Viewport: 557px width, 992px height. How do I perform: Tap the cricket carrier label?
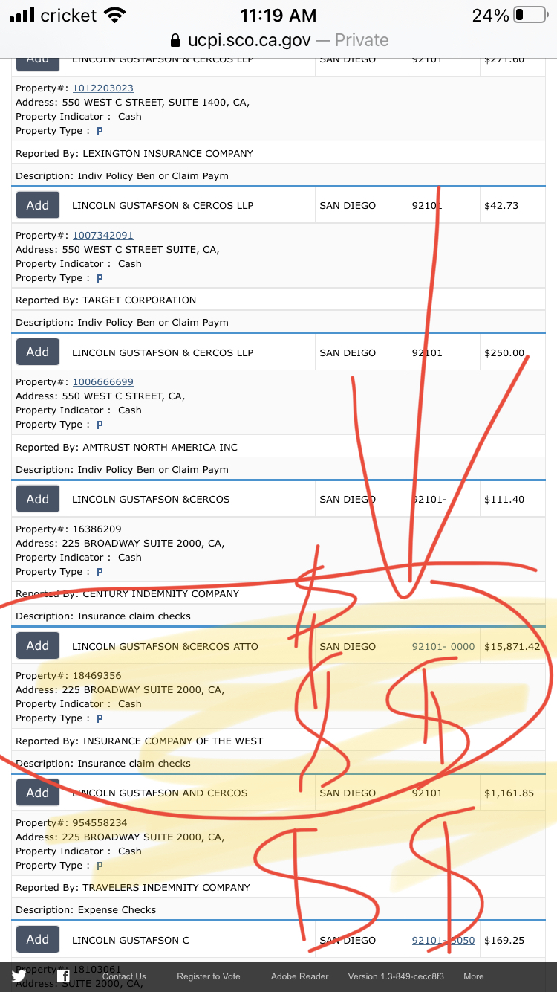point(68,15)
